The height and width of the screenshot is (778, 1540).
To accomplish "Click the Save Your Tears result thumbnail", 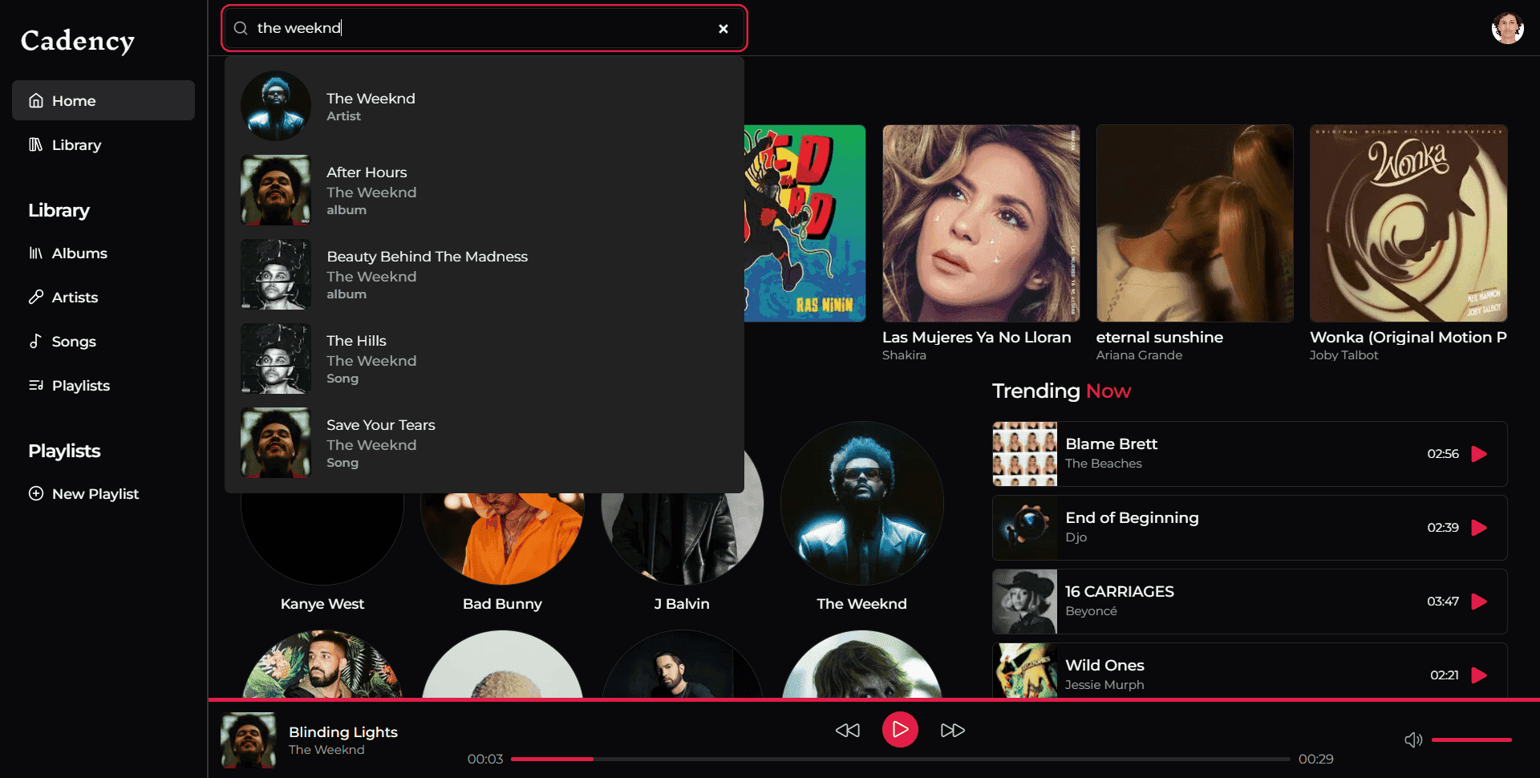I will coord(276,443).
